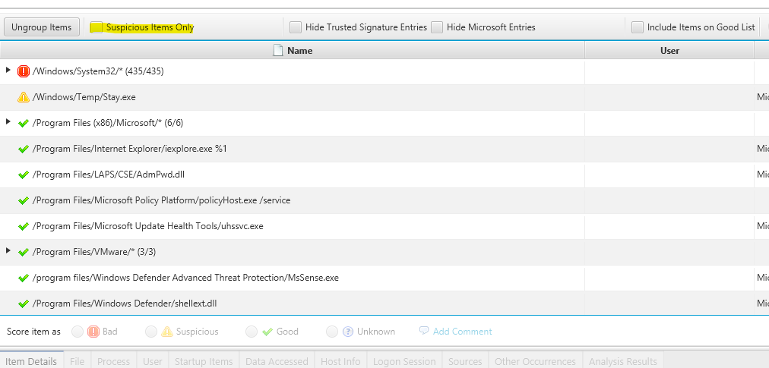This screenshot has width=769, height=368.
Task: Click the Add Comment link
Action: 462,332
